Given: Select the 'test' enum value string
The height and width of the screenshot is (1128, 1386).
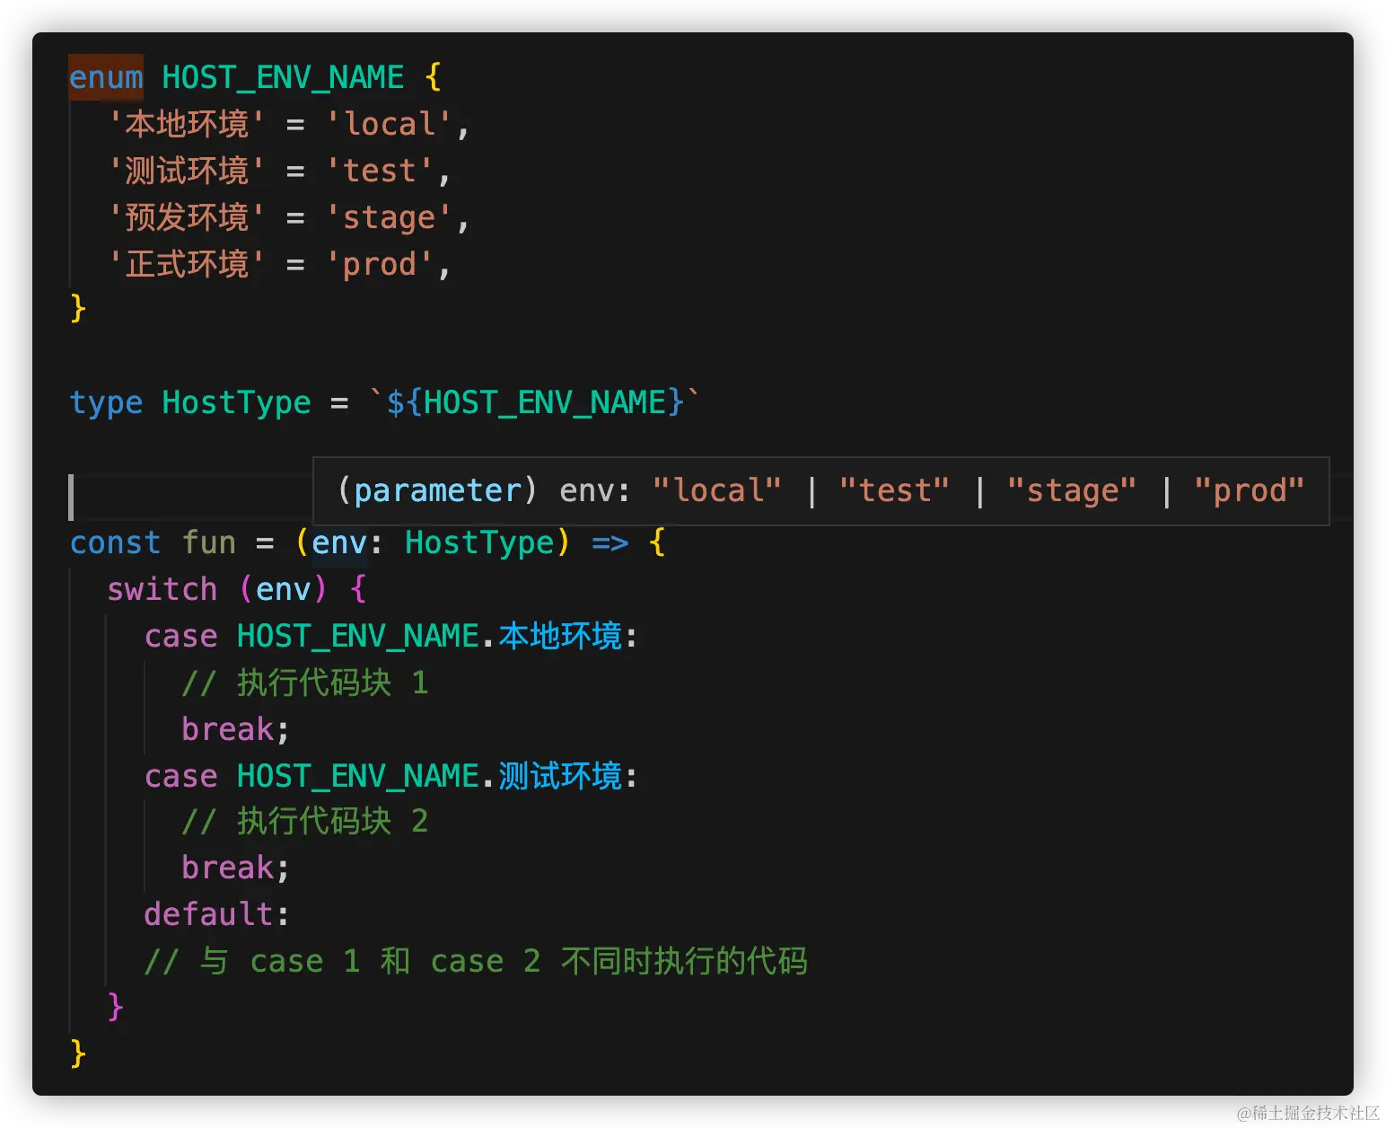Looking at the screenshot, I should coord(380,171).
